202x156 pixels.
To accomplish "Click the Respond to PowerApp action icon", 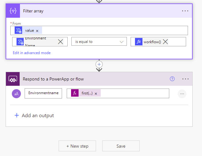I will click(13, 79).
